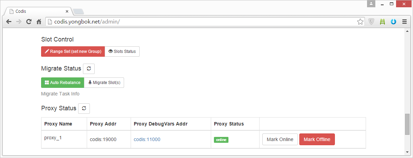Open Migrate Slot(s) dialog
Screen dimensions: 413x158
pyautogui.click(x=104, y=83)
